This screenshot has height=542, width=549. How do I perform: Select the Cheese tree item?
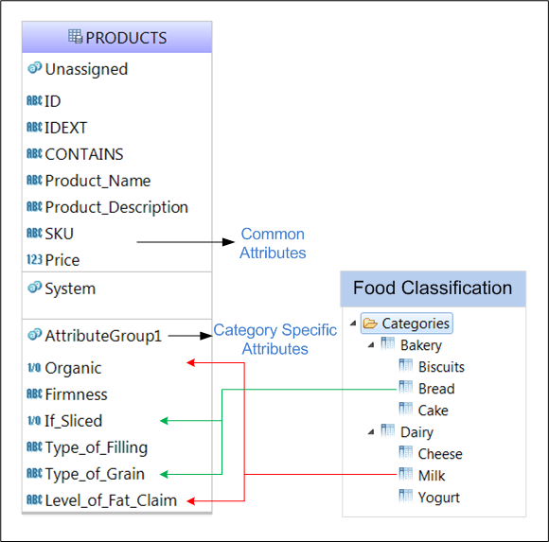tap(440, 454)
